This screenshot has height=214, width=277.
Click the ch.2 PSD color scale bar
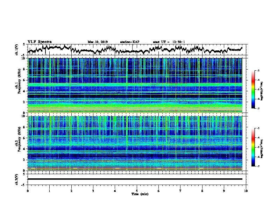tap(253, 147)
